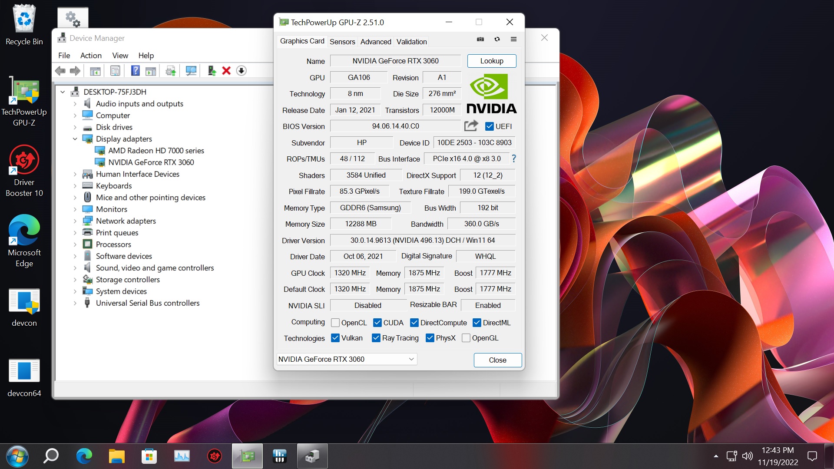Click Update driver icon in Device Manager
The width and height of the screenshot is (834, 469).
[212, 71]
